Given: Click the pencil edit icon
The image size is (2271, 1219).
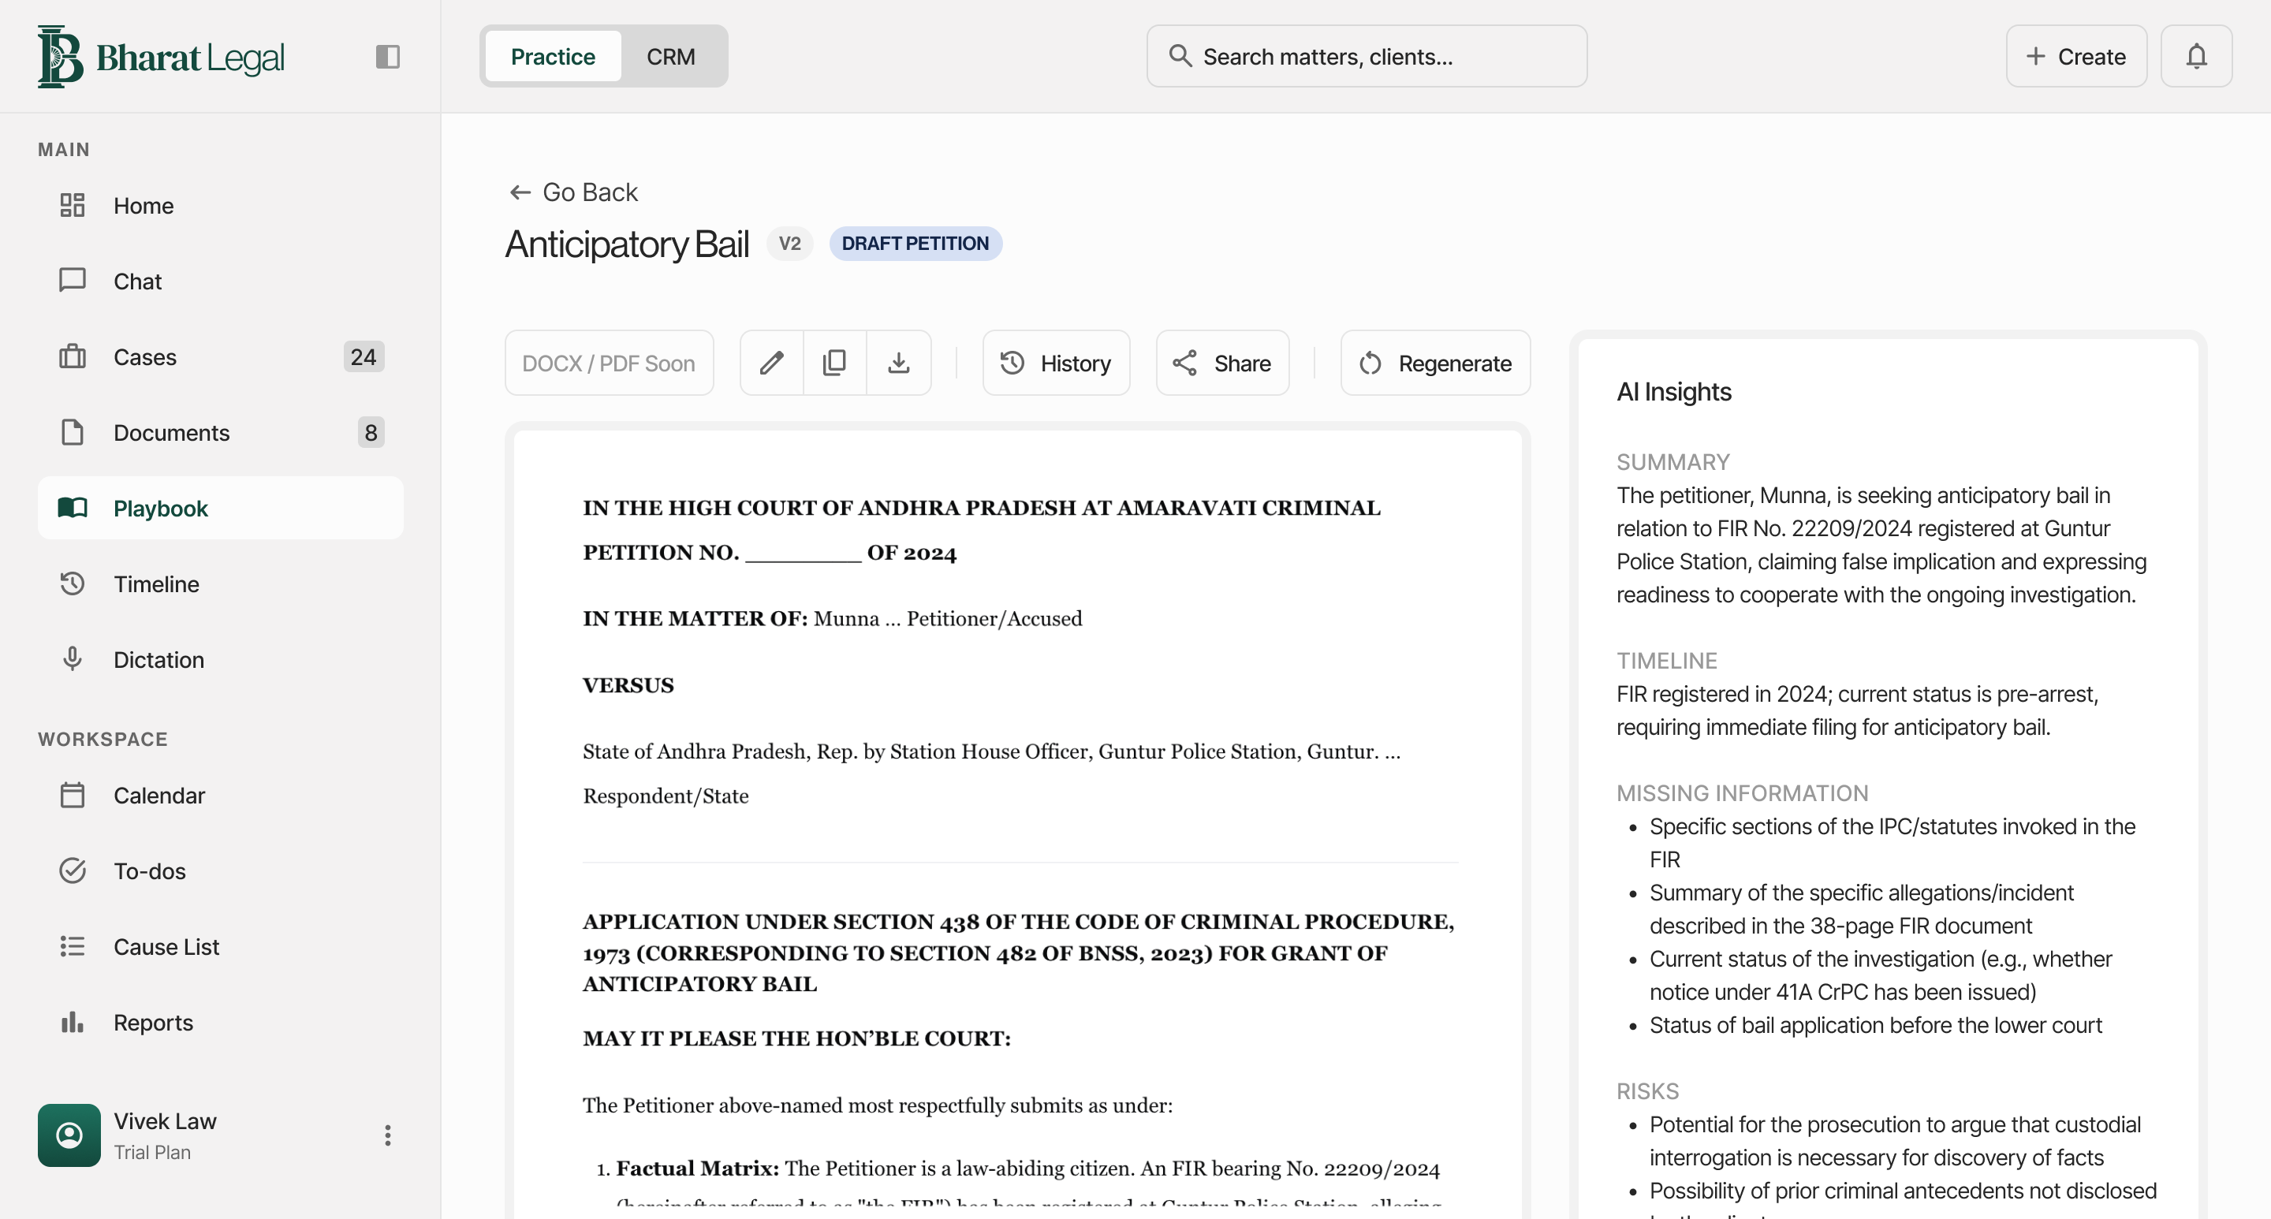Looking at the screenshot, I should (771, 363).
